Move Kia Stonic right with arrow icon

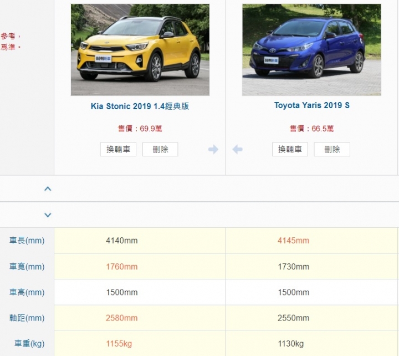[x=213, y=149]
